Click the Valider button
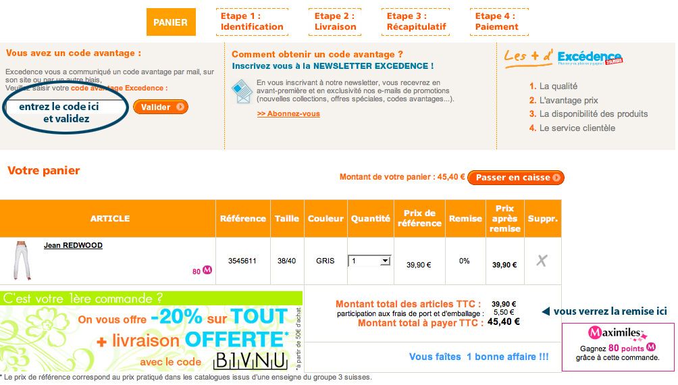 click(161, 107)
